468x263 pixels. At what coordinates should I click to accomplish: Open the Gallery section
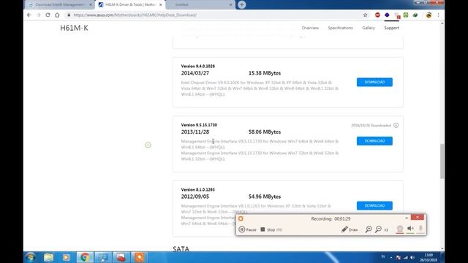coord(369,28)
